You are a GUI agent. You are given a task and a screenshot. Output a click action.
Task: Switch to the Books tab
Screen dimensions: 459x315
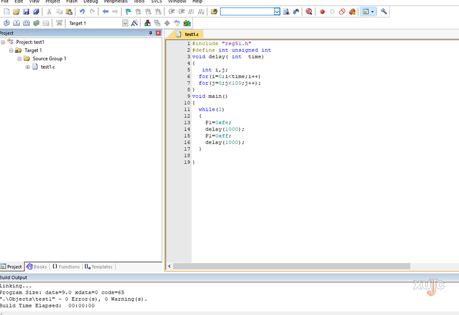pos(37,266)
